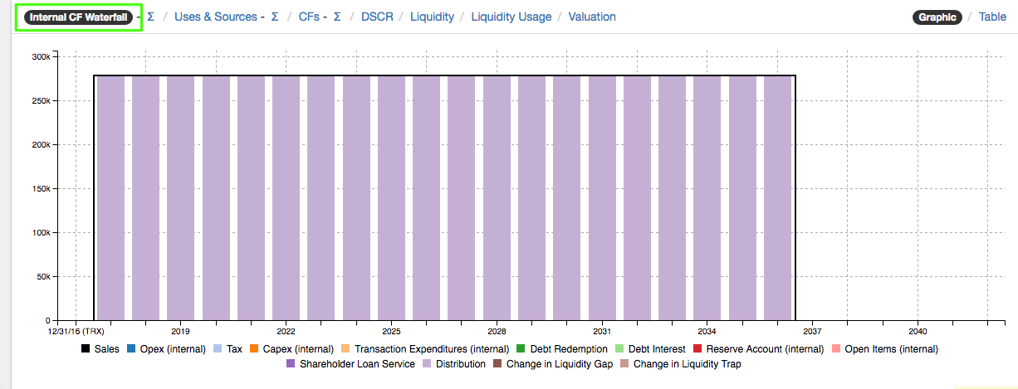Toggle the Sales legend swatch
The image size is (1018, 389).
(86, 349)
